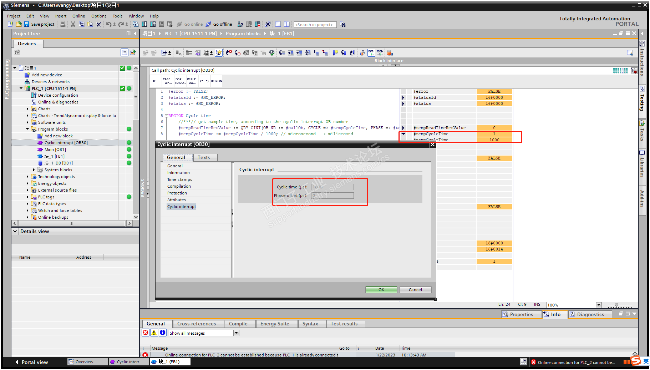Split the editor space vertically

287,24
